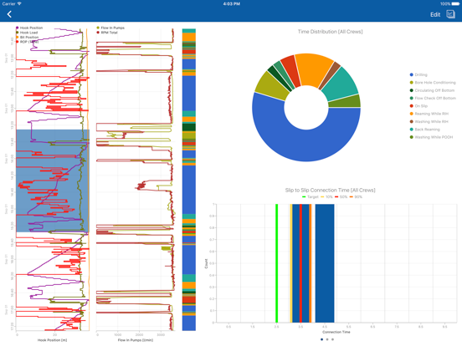Screen dimensions: 462x346
Task: Toggle Drilling legend entry in pie chart
Action: click(418, 74)
